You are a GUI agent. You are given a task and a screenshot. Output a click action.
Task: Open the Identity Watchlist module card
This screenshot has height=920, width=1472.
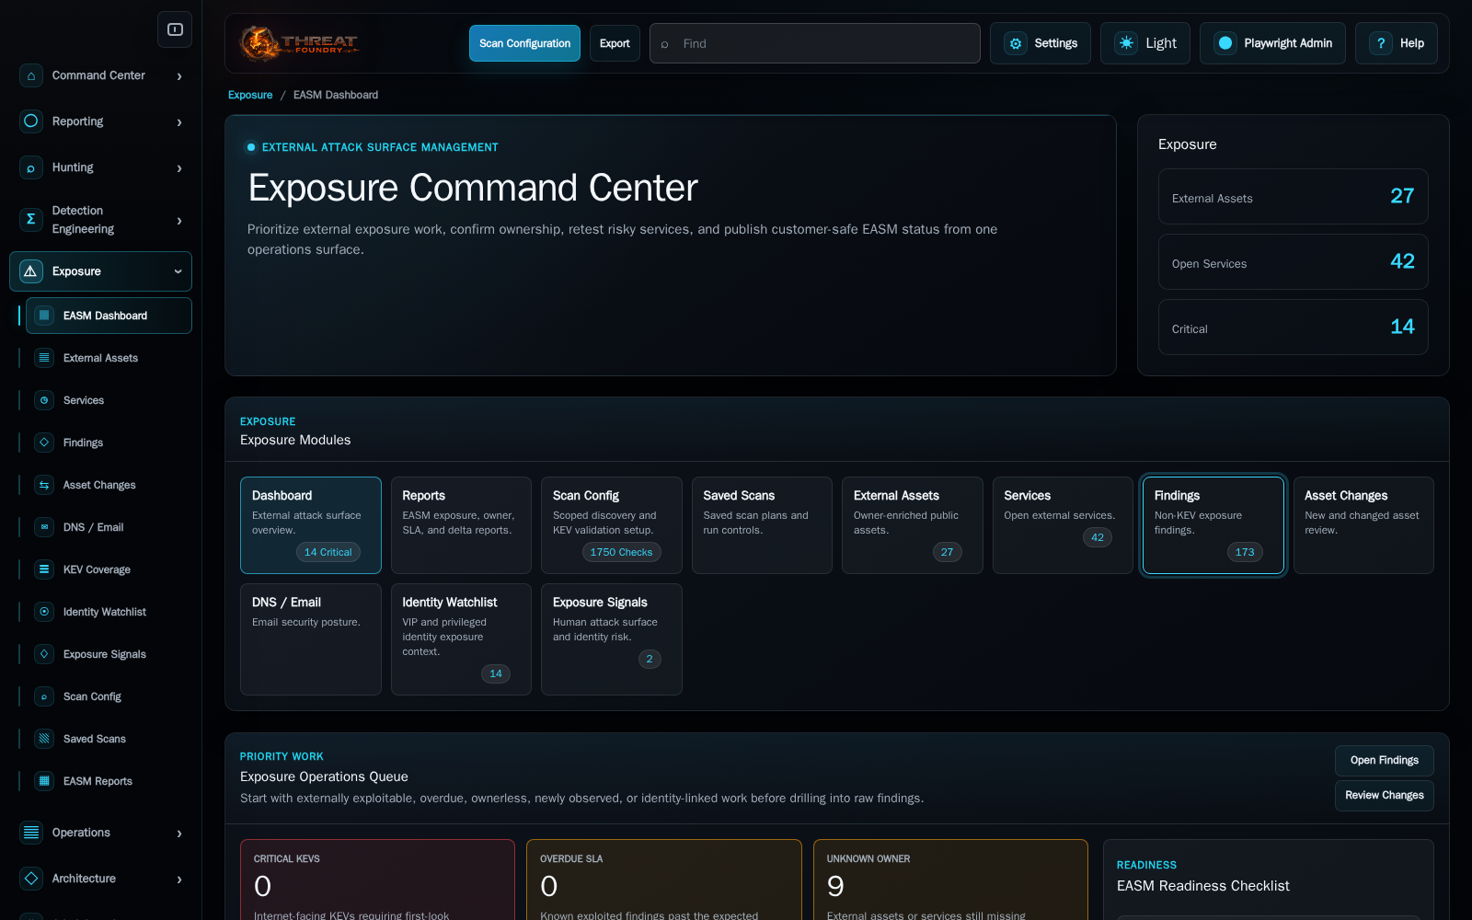click(x=461, y=639)
